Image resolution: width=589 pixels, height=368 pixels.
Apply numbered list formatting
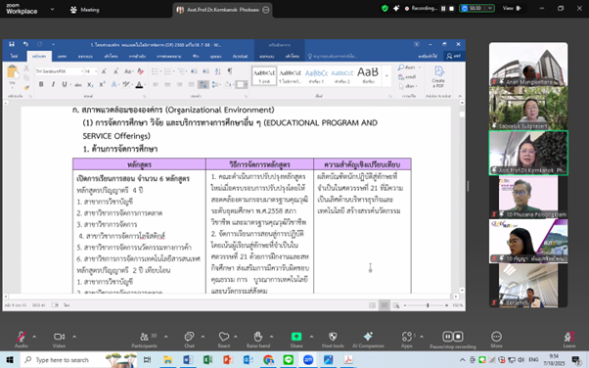(168, 71)
